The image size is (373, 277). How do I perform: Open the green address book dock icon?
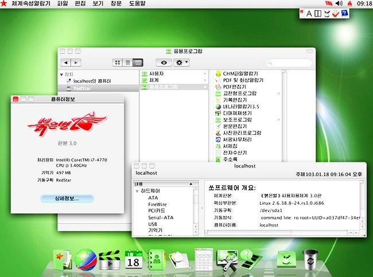coord(156,260)
